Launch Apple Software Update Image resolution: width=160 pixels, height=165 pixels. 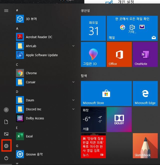[46, 55]
